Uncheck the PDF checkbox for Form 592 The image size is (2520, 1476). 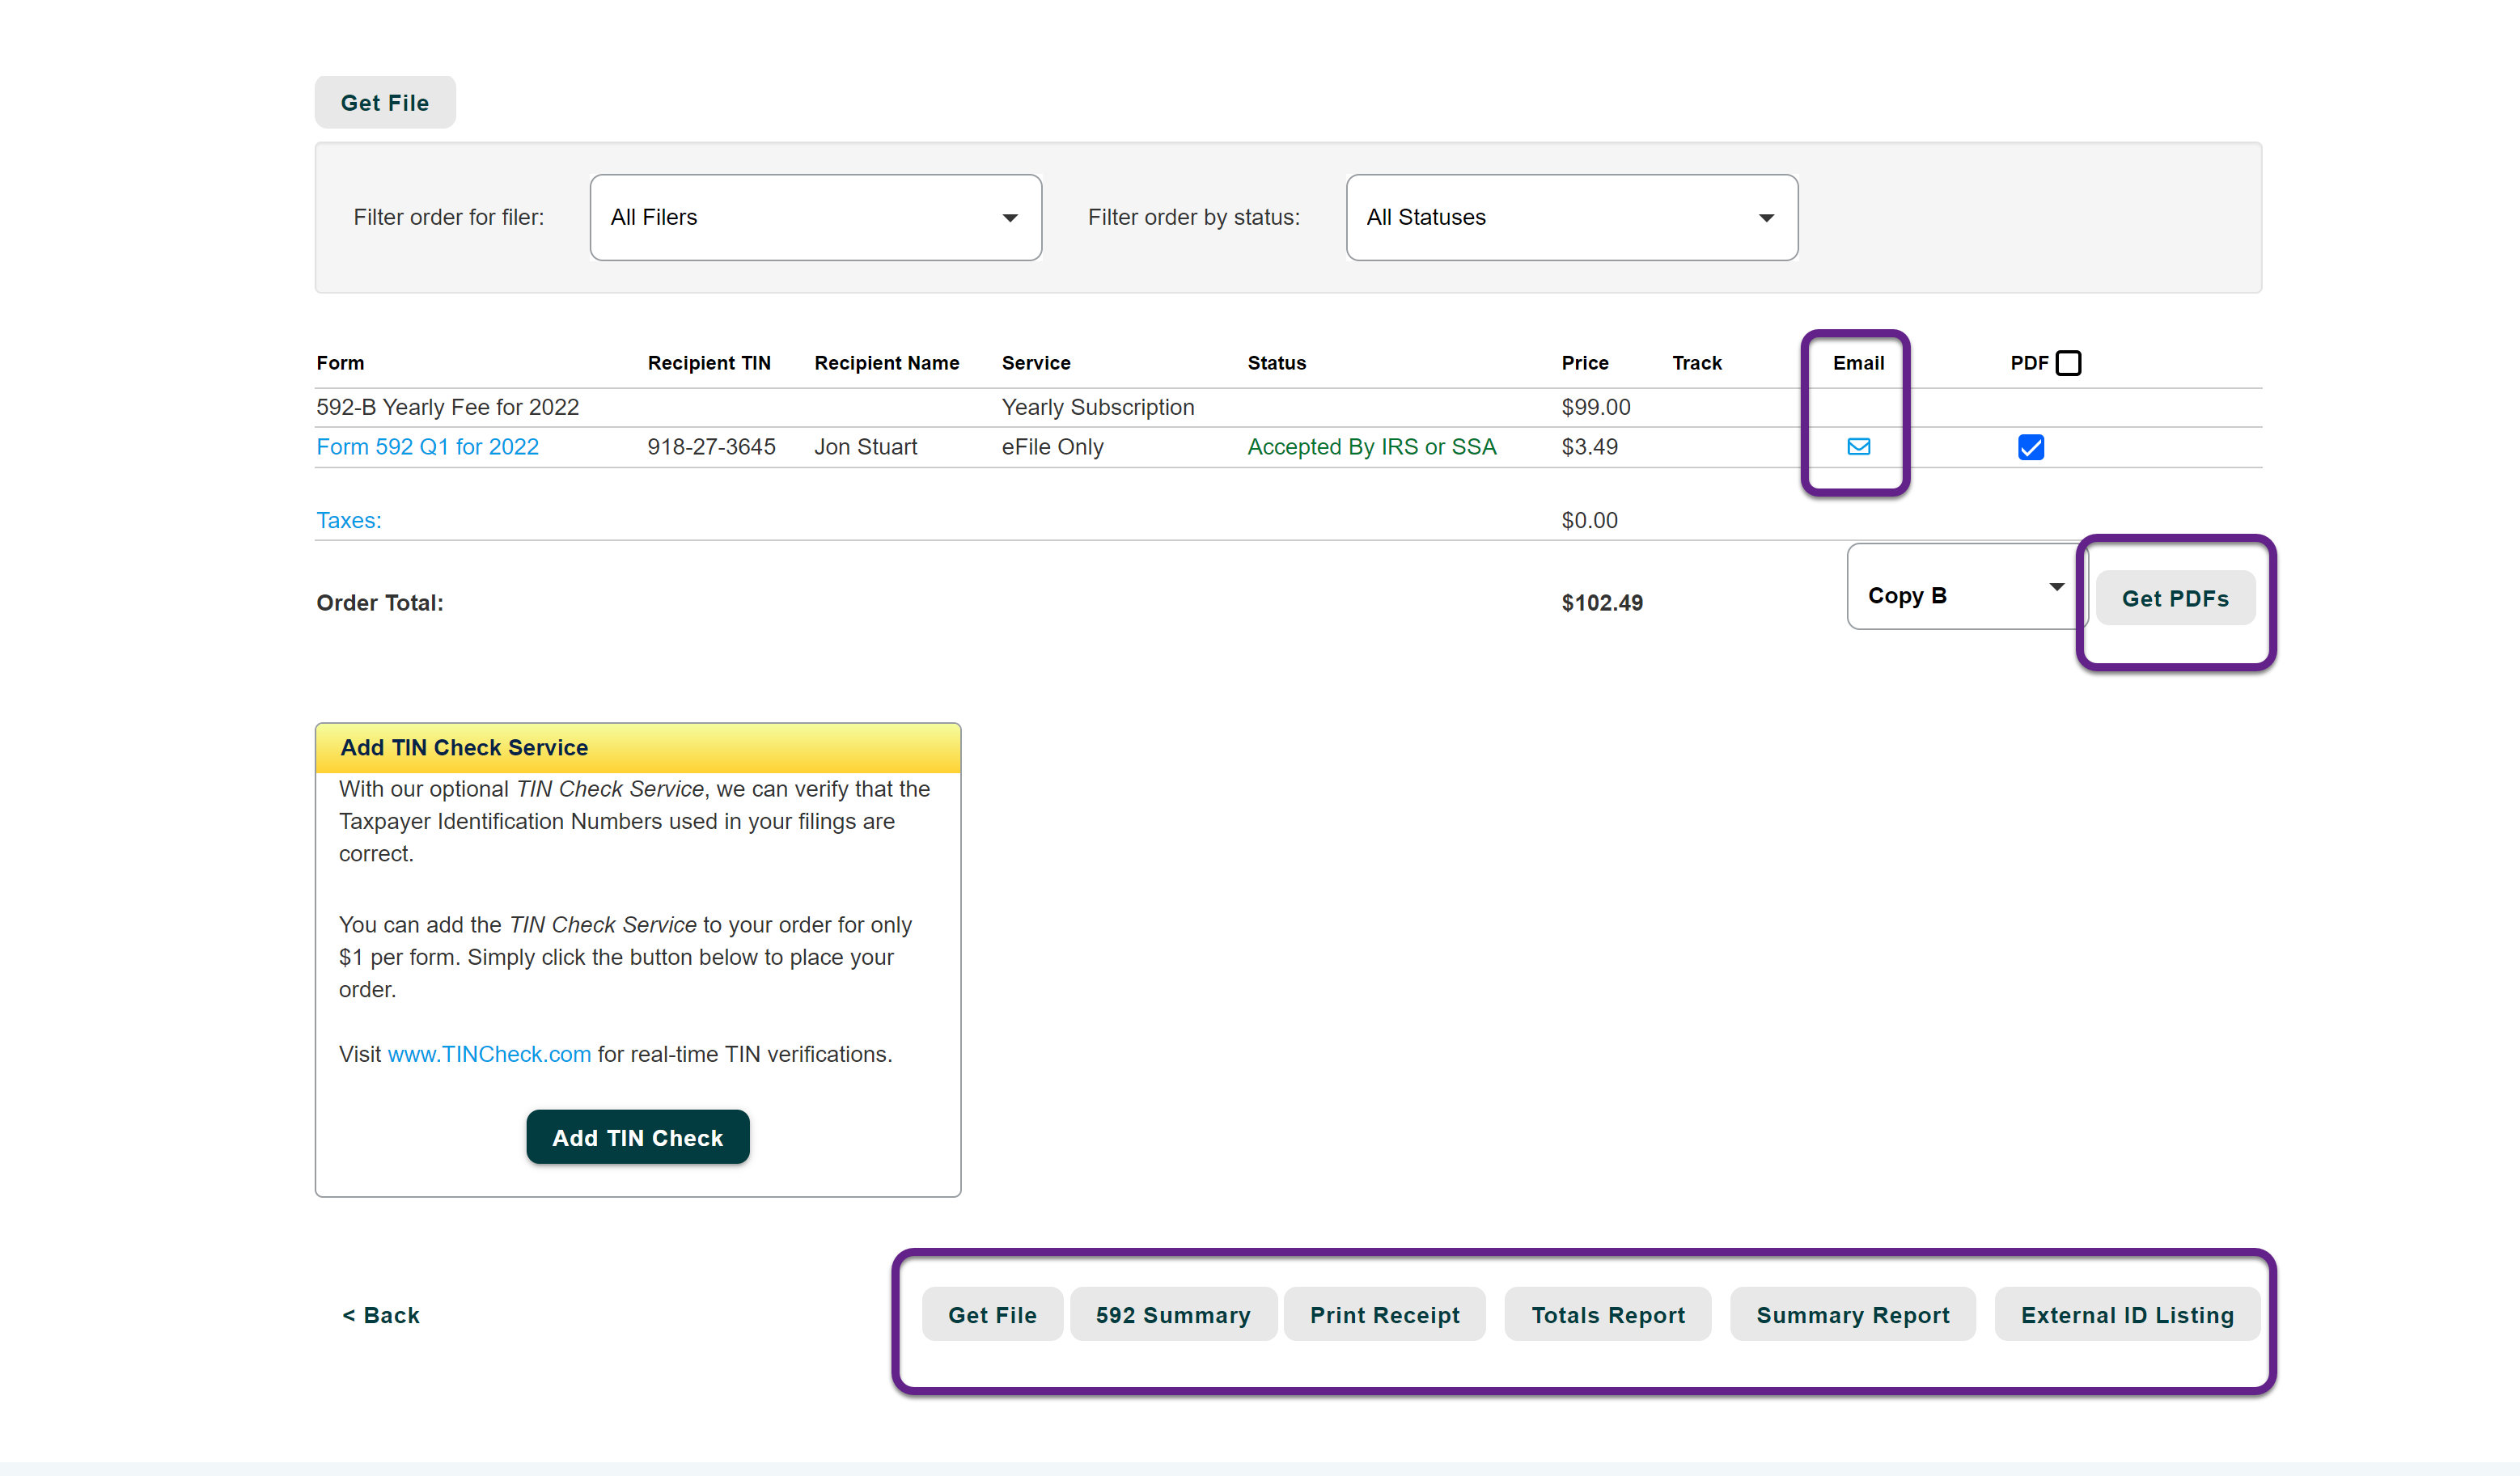click(x=2030, y=447)
